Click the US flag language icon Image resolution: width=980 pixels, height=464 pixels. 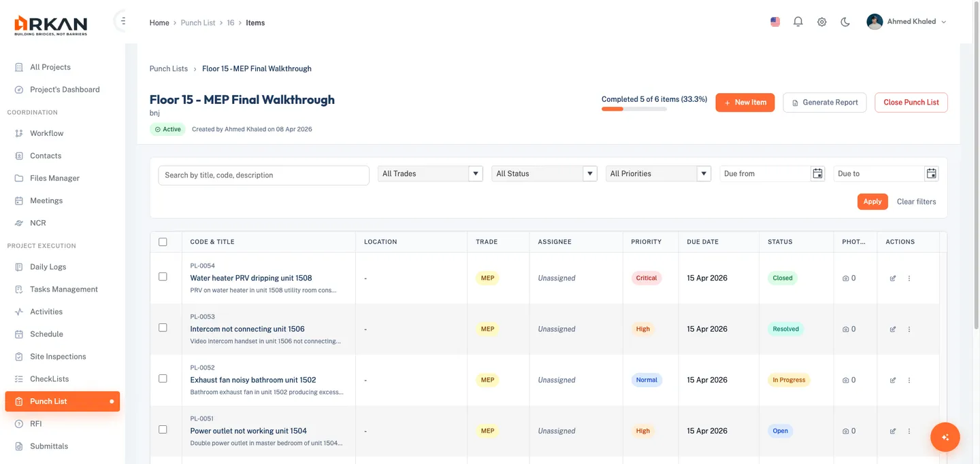coord(775,22)
